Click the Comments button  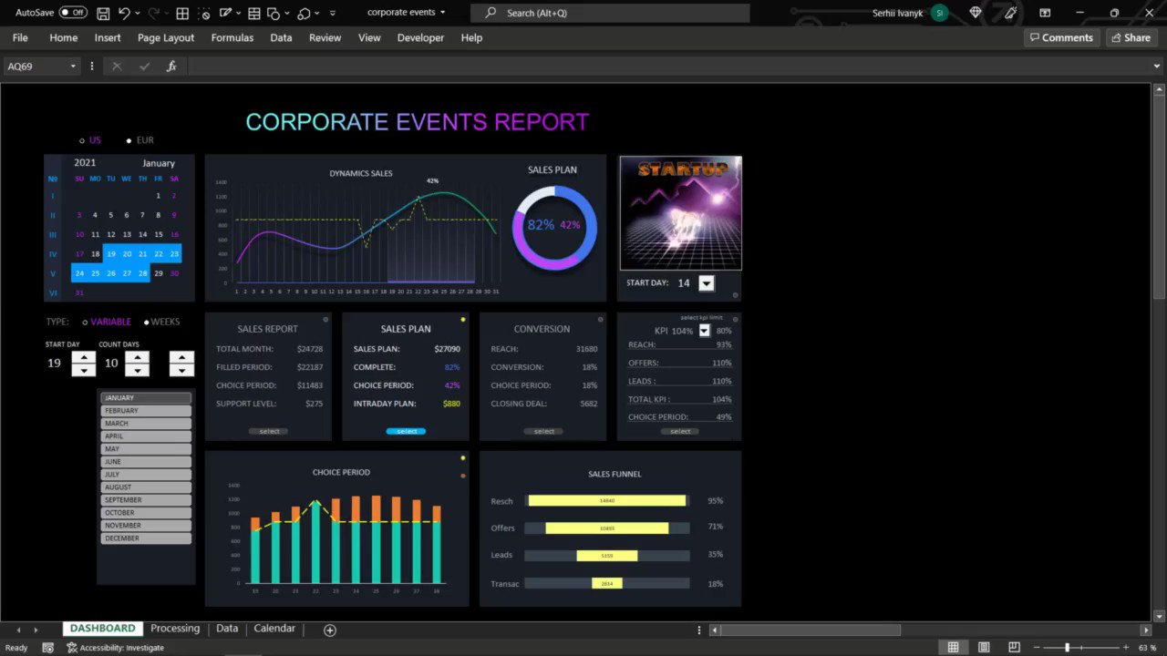(x=1061, y=37)
